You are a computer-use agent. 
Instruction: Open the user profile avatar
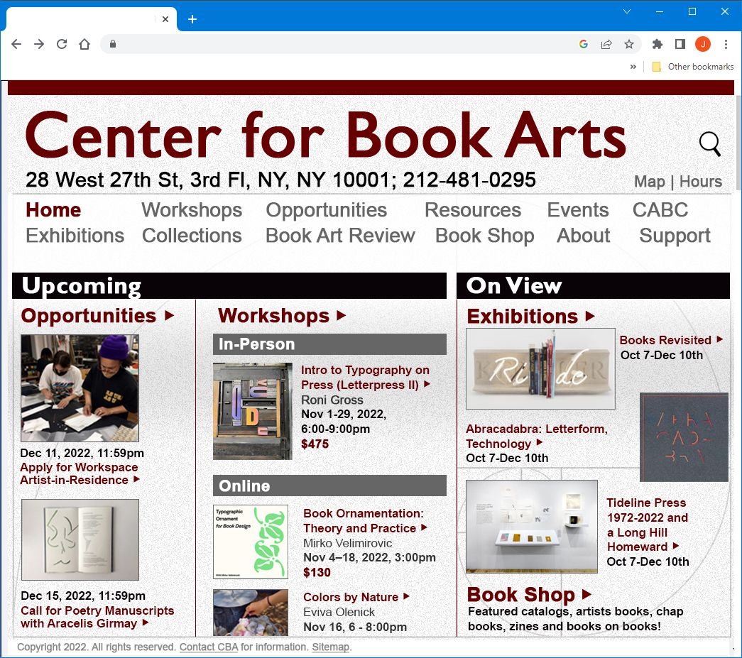(703, 44)
